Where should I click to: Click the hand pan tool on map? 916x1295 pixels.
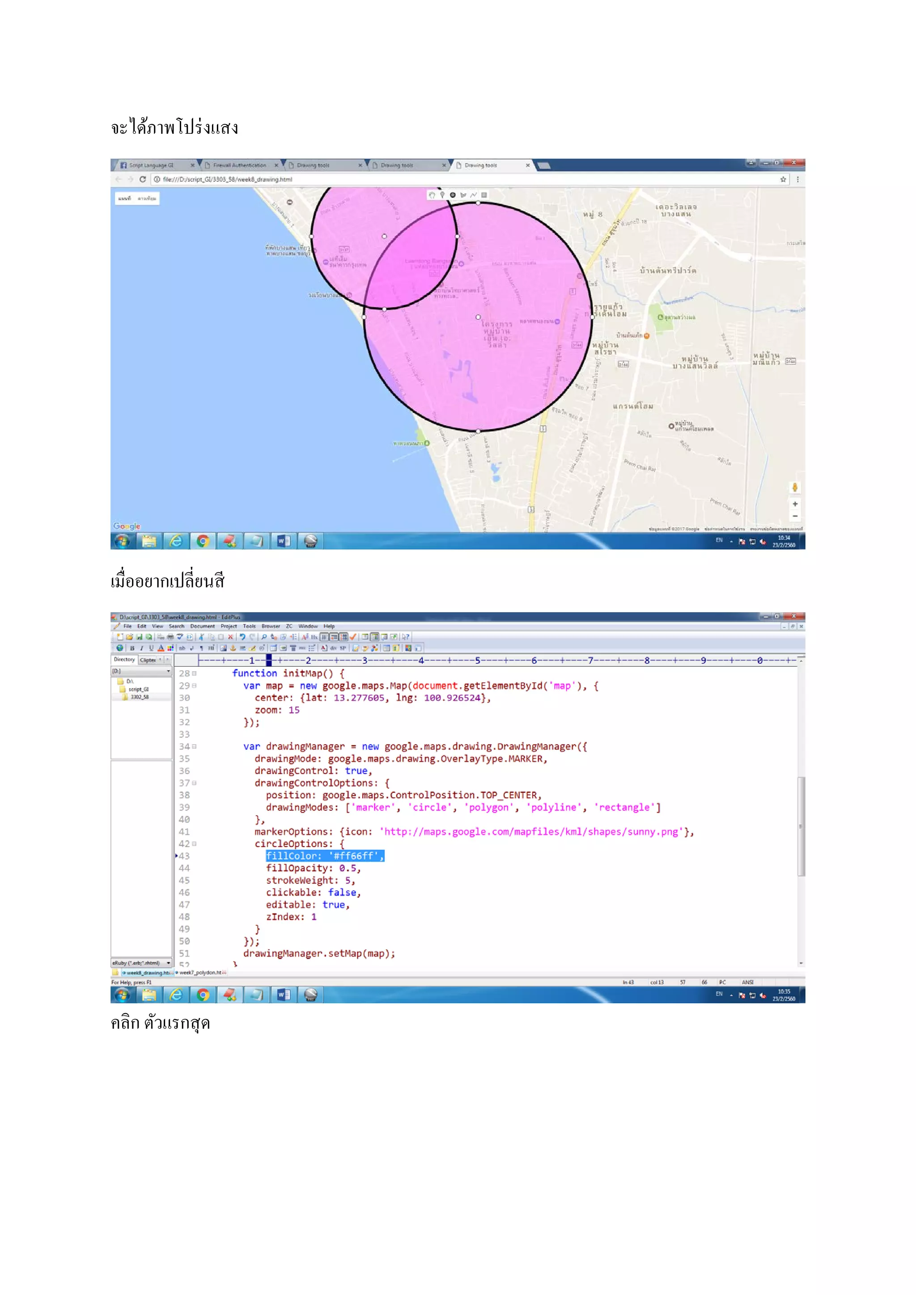432,195
